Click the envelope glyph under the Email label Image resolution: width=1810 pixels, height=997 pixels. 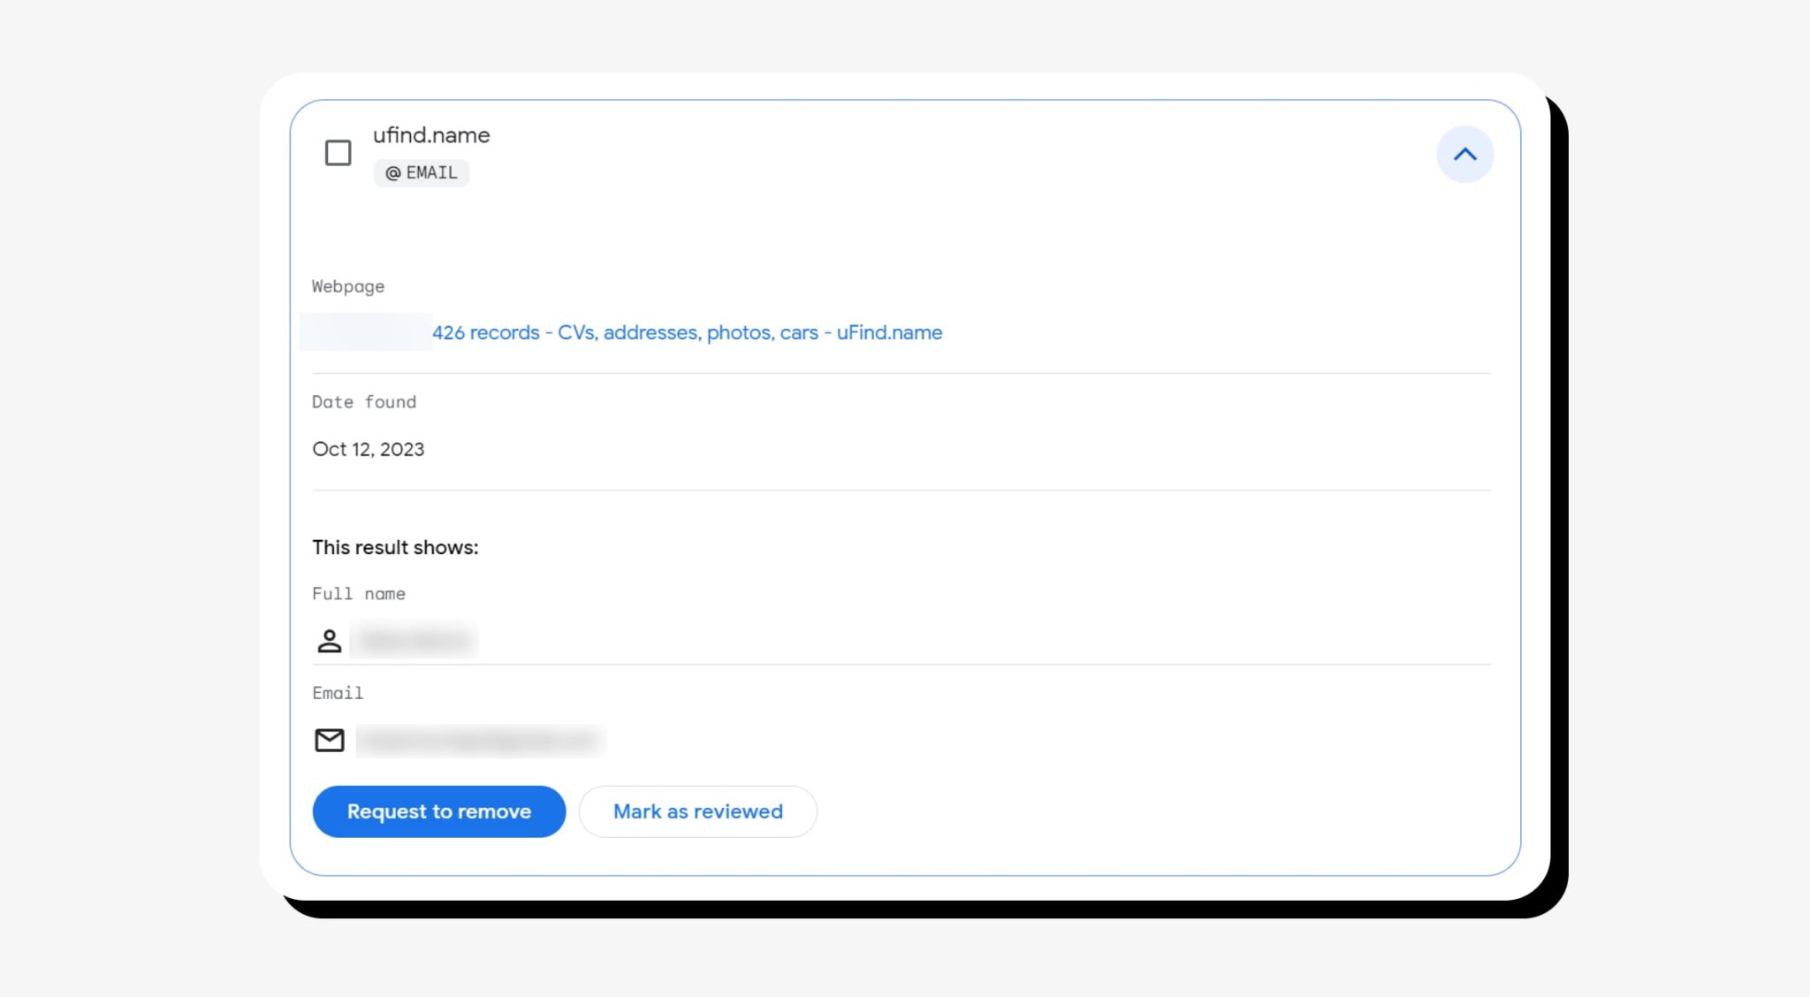[x=329, y=740]
